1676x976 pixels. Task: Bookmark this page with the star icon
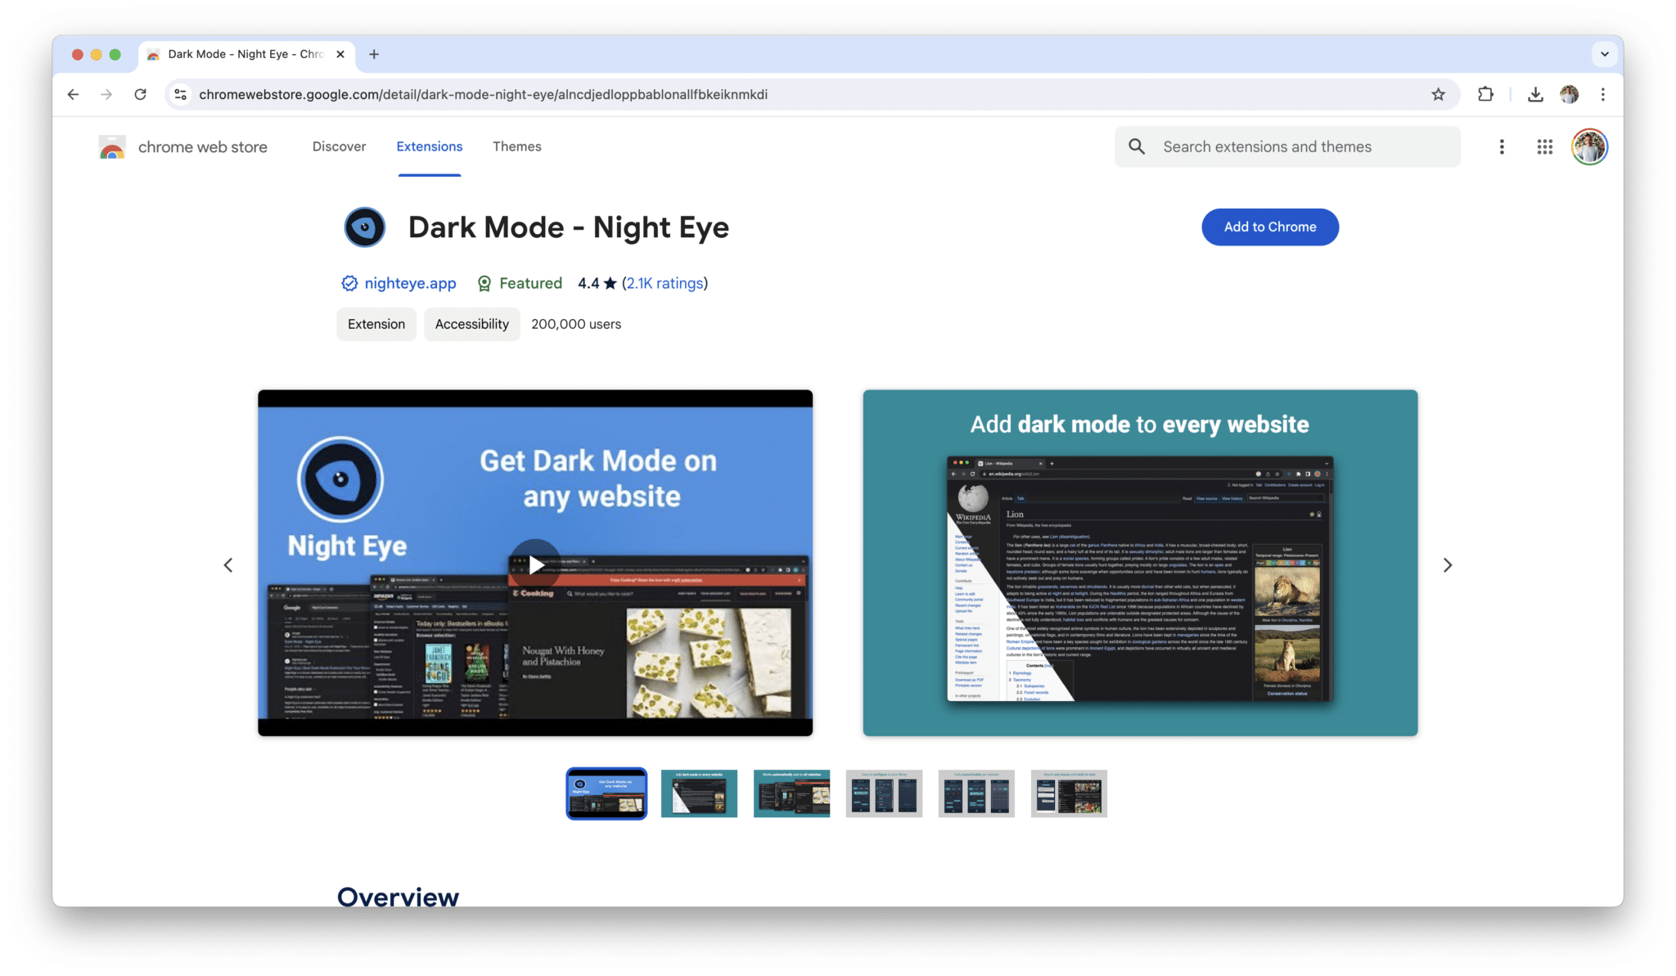coord(1438,94)
